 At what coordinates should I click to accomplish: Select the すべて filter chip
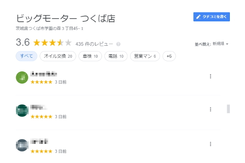pos(26,56)
